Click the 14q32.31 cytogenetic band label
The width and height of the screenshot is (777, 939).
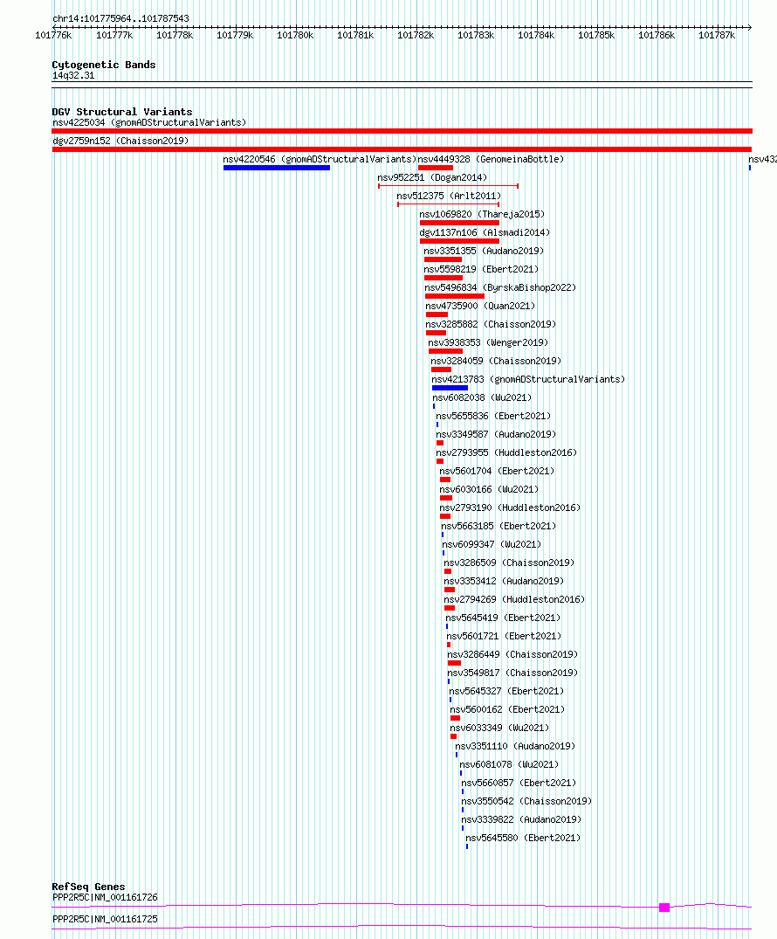73,75
